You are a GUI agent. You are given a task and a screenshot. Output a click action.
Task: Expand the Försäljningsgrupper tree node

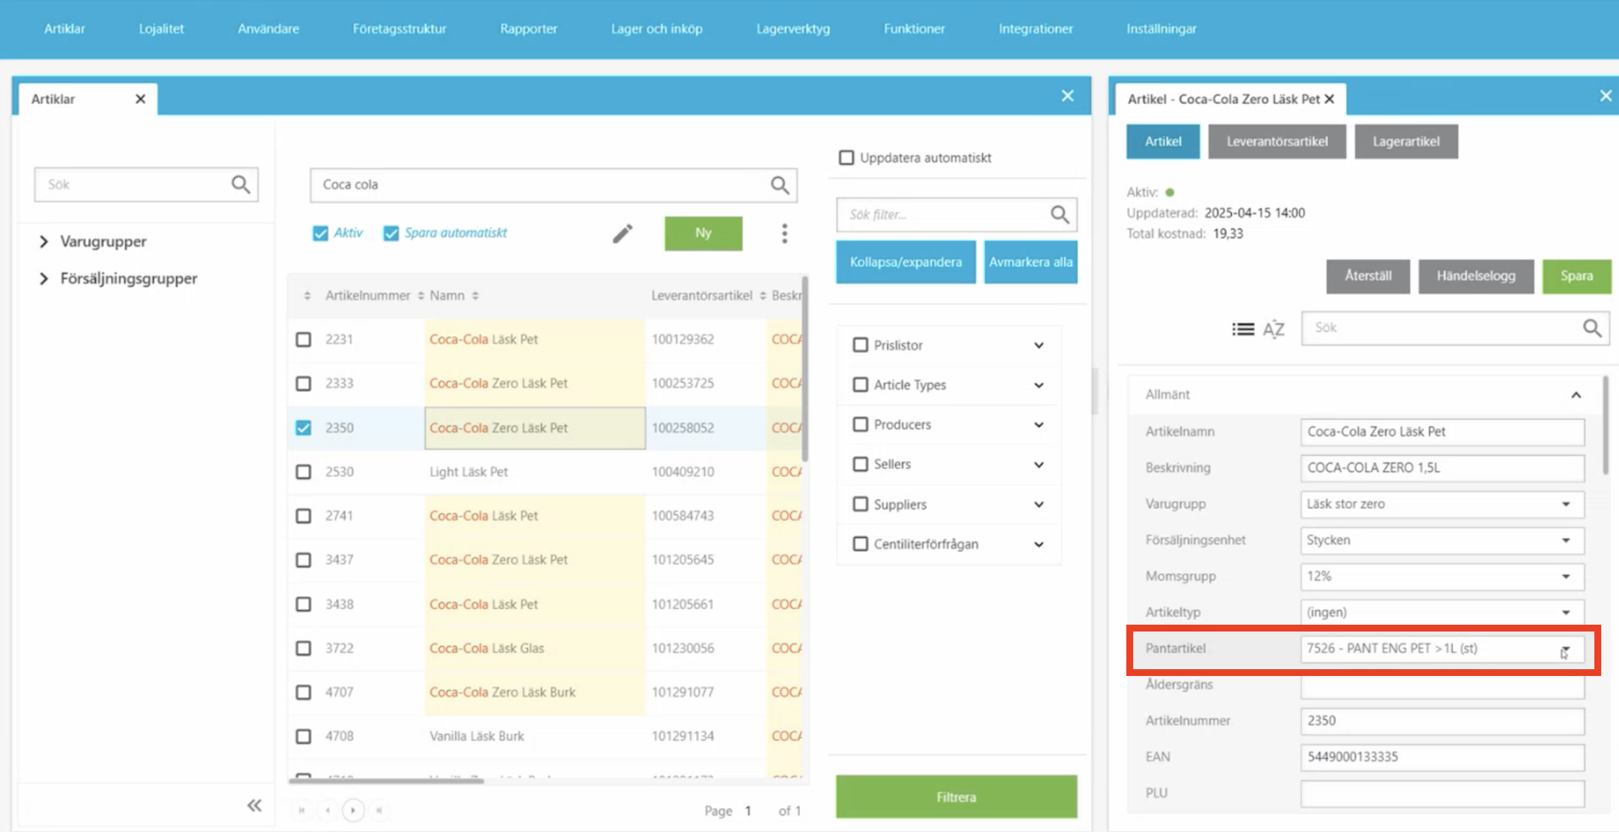[44, 278]
